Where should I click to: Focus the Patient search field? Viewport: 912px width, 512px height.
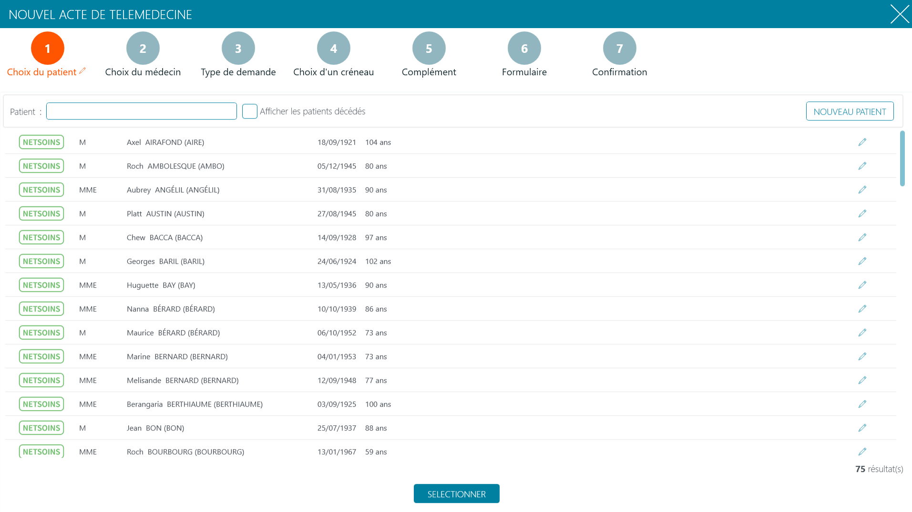point(142,111)
